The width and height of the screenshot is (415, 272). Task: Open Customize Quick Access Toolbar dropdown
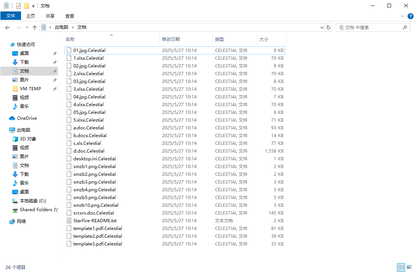tap(33, 6)
